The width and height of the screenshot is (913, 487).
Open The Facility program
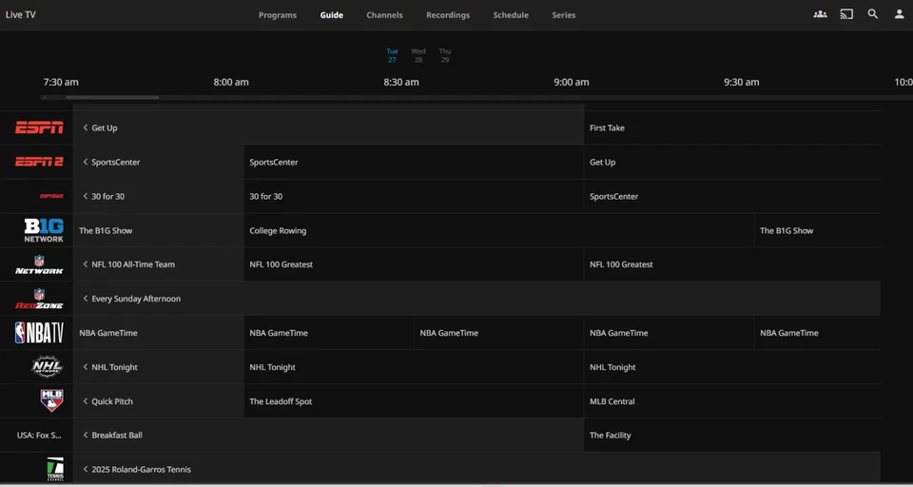point(732,435)
